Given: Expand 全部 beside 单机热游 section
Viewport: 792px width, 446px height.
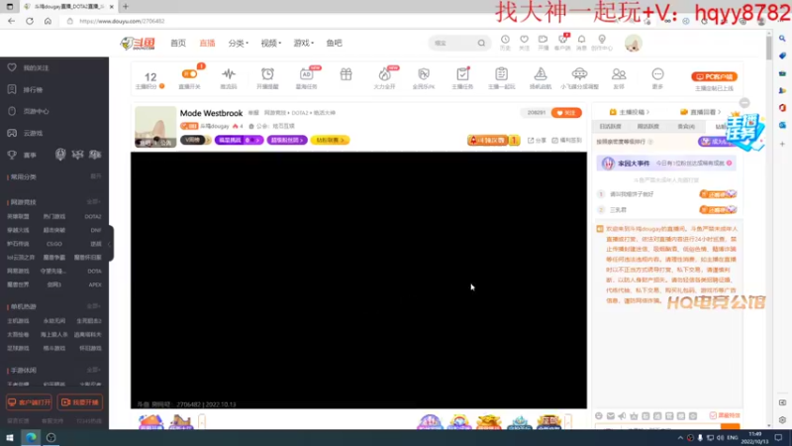Looking at the screenshot, I should coord(93,306).
